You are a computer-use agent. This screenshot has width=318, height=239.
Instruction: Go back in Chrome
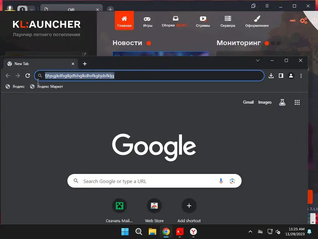point(8,76)
